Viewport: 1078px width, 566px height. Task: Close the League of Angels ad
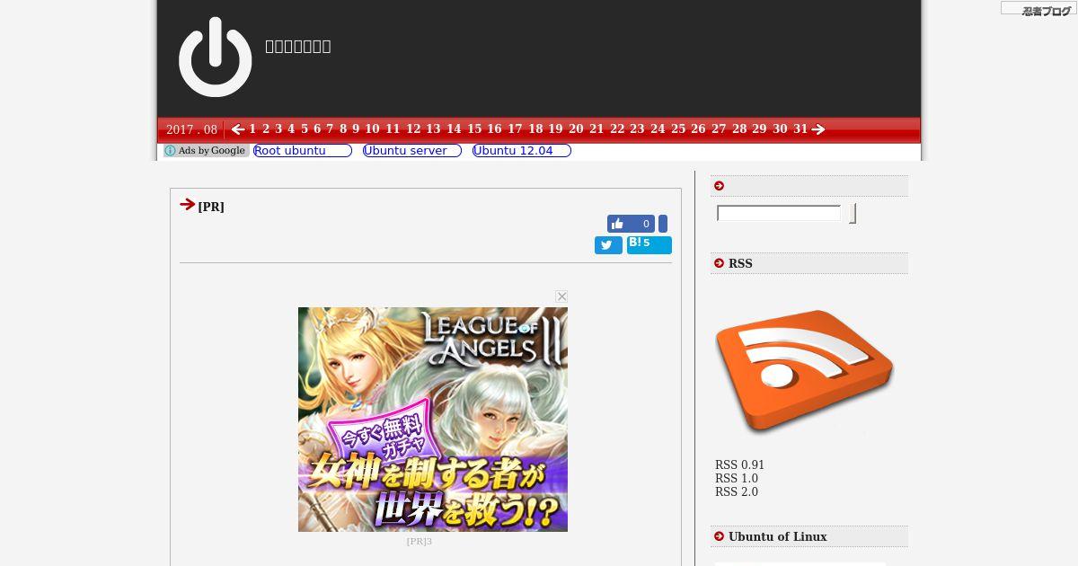561,296
